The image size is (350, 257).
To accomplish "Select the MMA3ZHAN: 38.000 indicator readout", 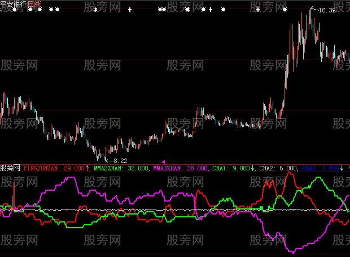I will coord(180,168).
